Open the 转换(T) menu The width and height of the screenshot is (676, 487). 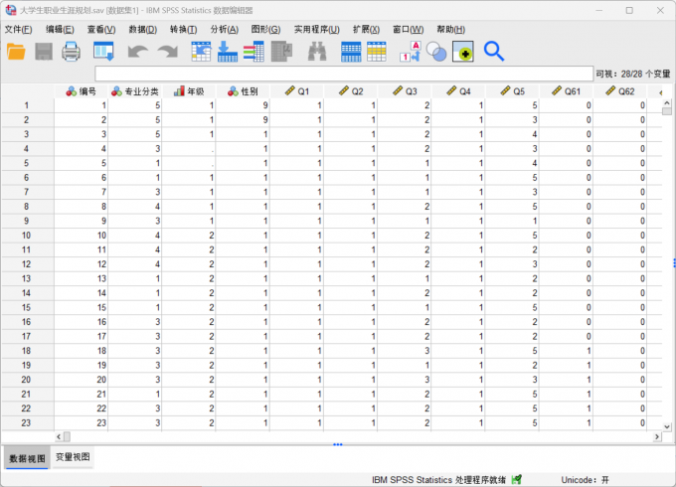pyautogui.click(x=183, y=29)
